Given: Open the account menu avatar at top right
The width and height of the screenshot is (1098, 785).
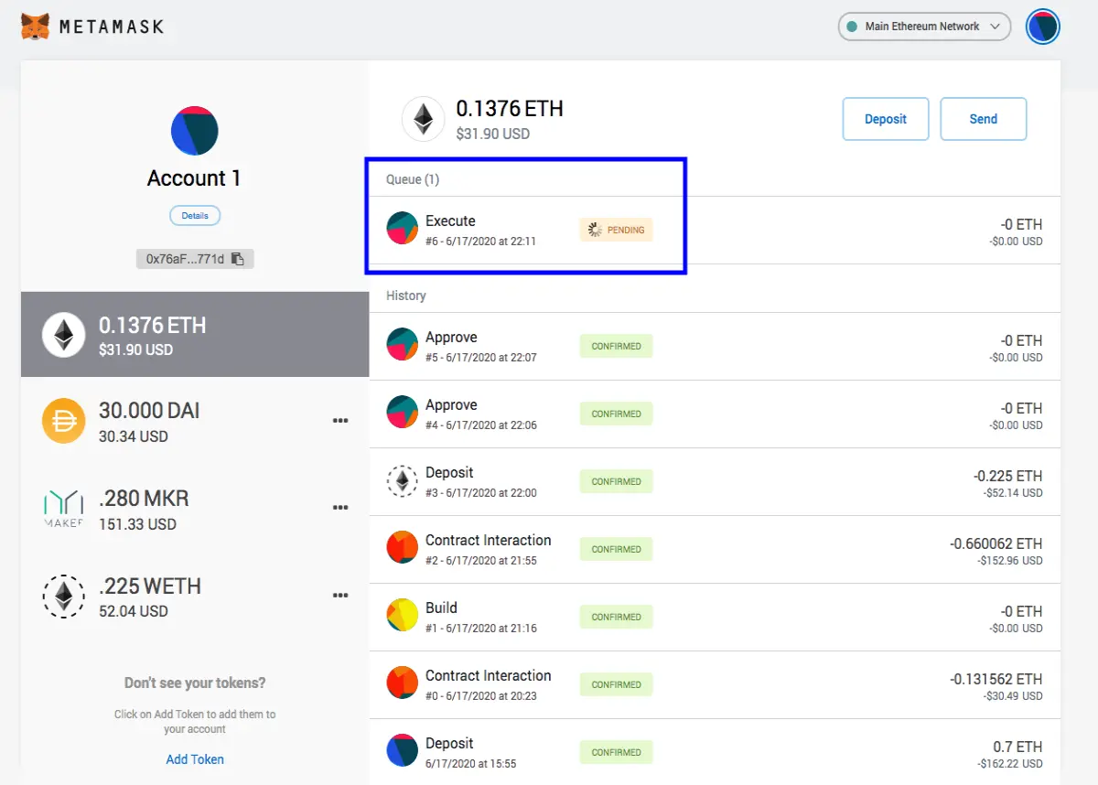Looking at the screenshot, I should pyautogui.click(x=1043, y=27).
